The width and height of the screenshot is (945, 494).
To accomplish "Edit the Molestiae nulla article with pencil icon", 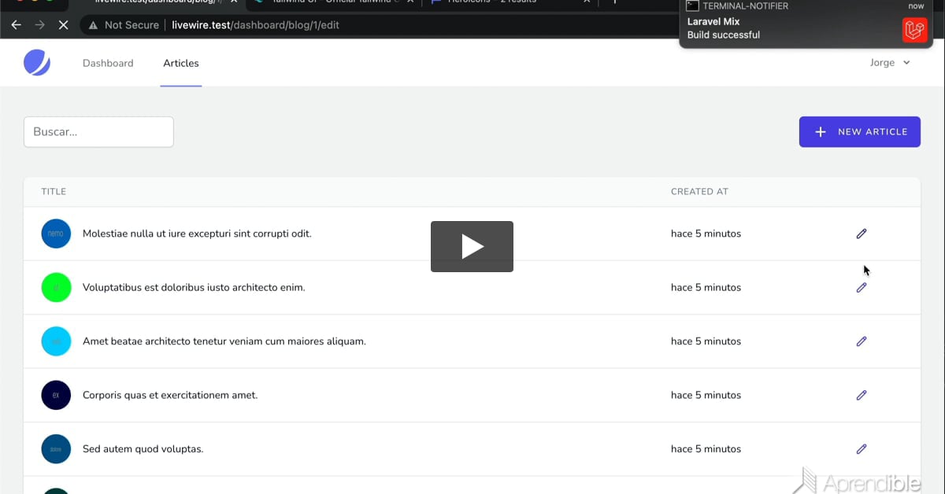I will tap(862, 234).
